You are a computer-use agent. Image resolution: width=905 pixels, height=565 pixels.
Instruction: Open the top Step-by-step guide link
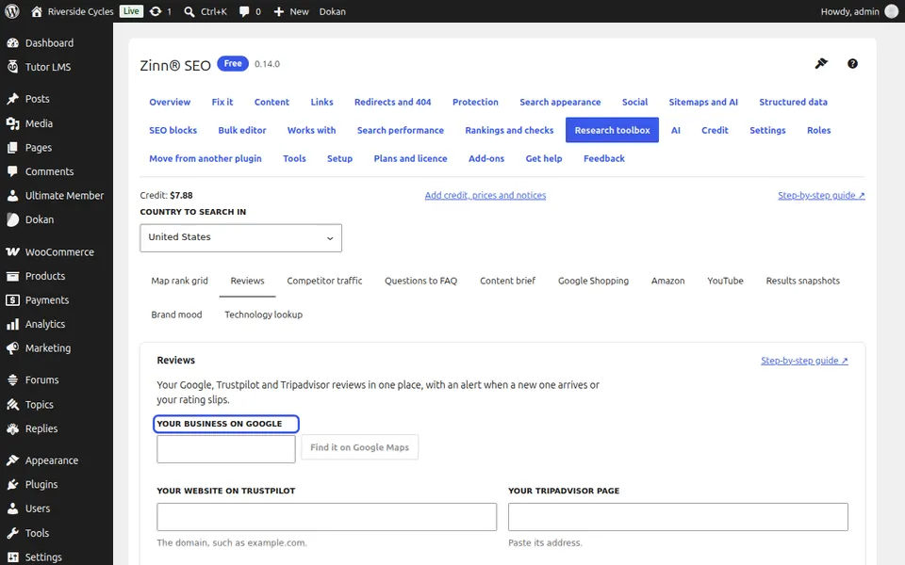pos(821,196)
